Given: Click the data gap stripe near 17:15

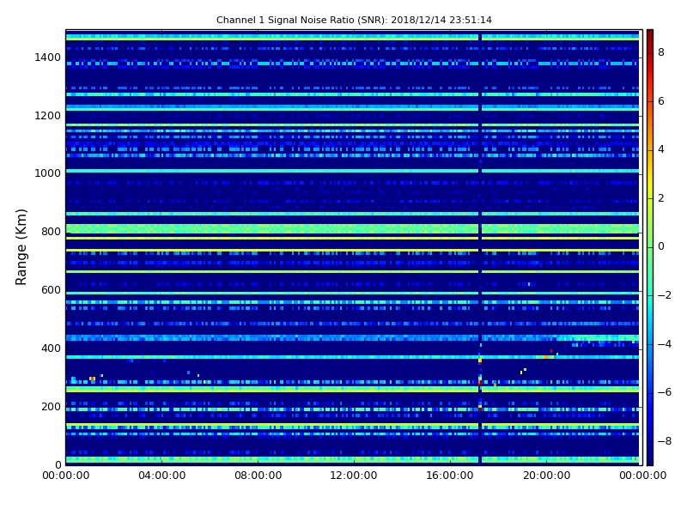Looking at the screenshot, I should [x=480, y=247].
